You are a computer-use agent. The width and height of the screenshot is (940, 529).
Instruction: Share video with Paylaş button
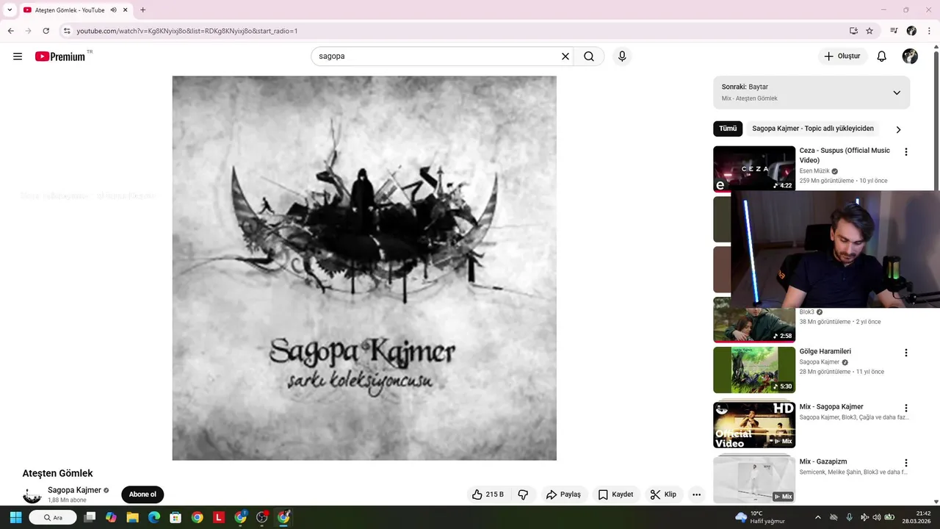click(x=563, y=494)
